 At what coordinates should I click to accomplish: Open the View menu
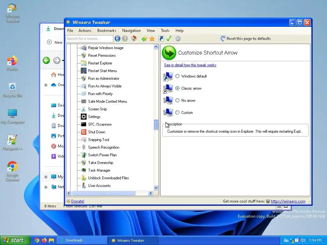click(151, 31)
